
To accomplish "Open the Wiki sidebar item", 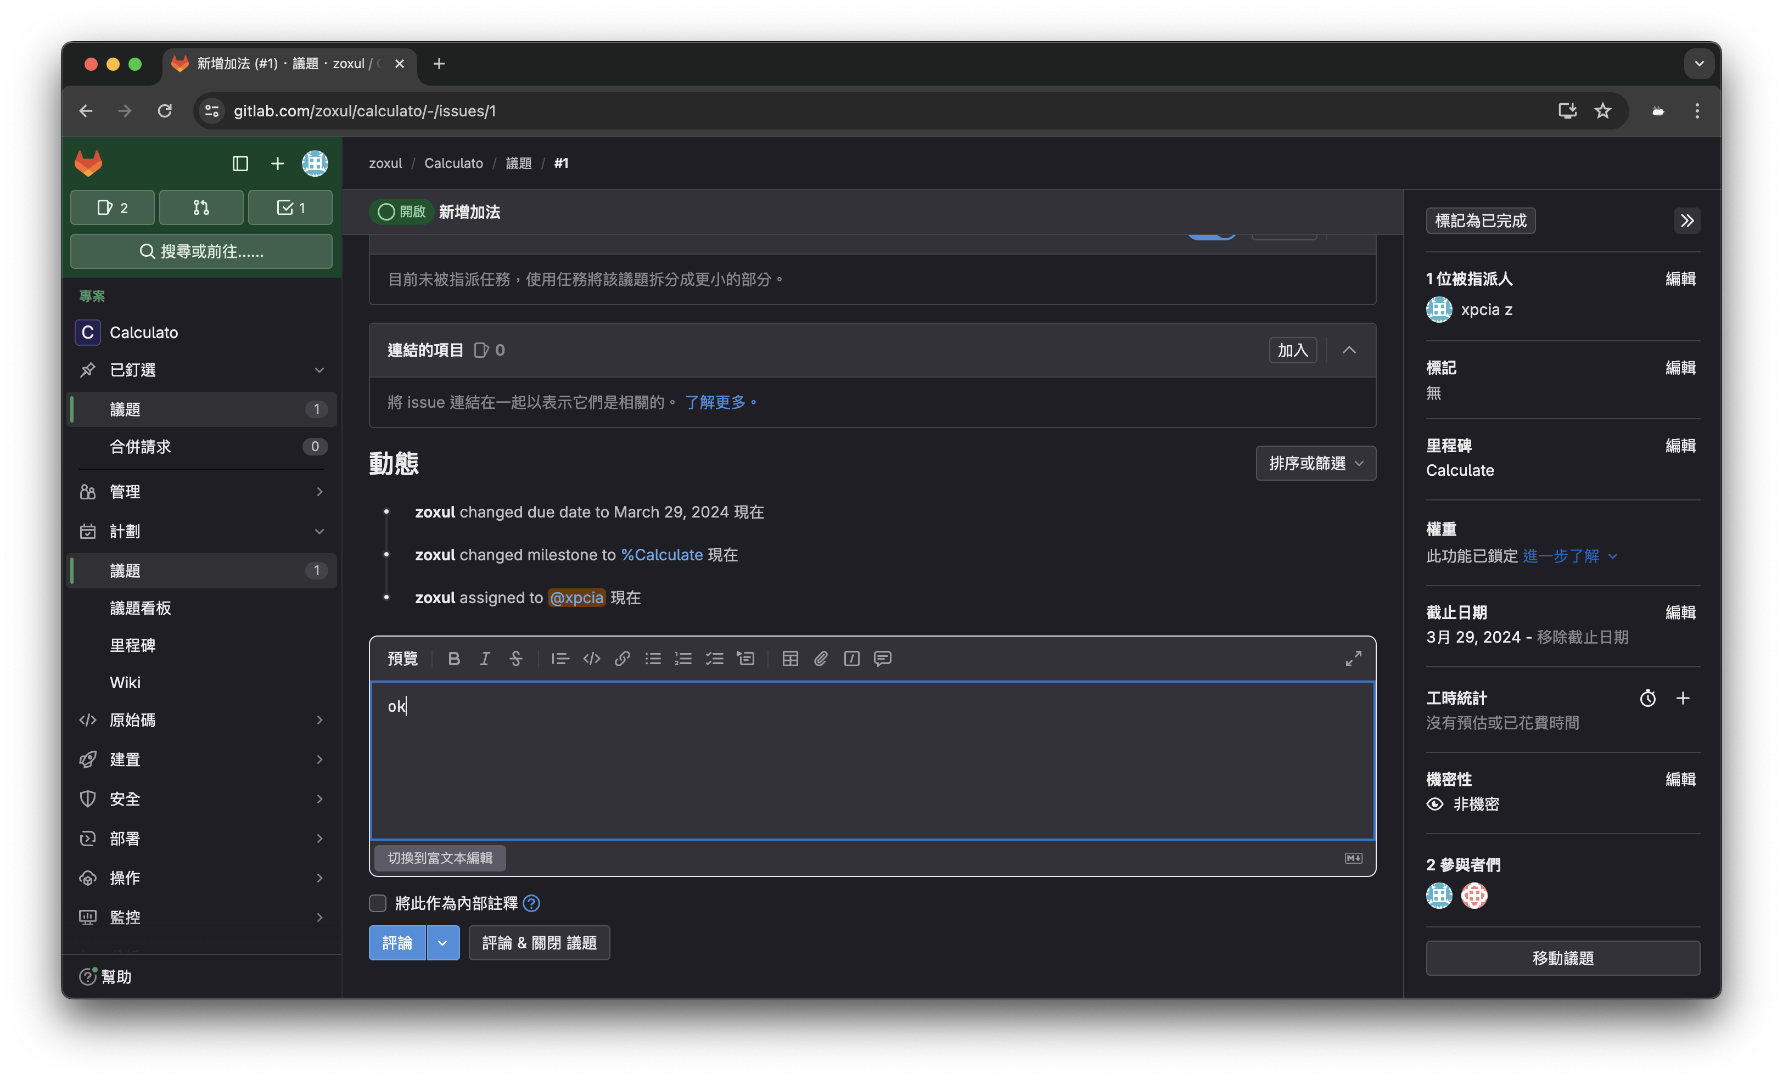I will pos(125,682).
